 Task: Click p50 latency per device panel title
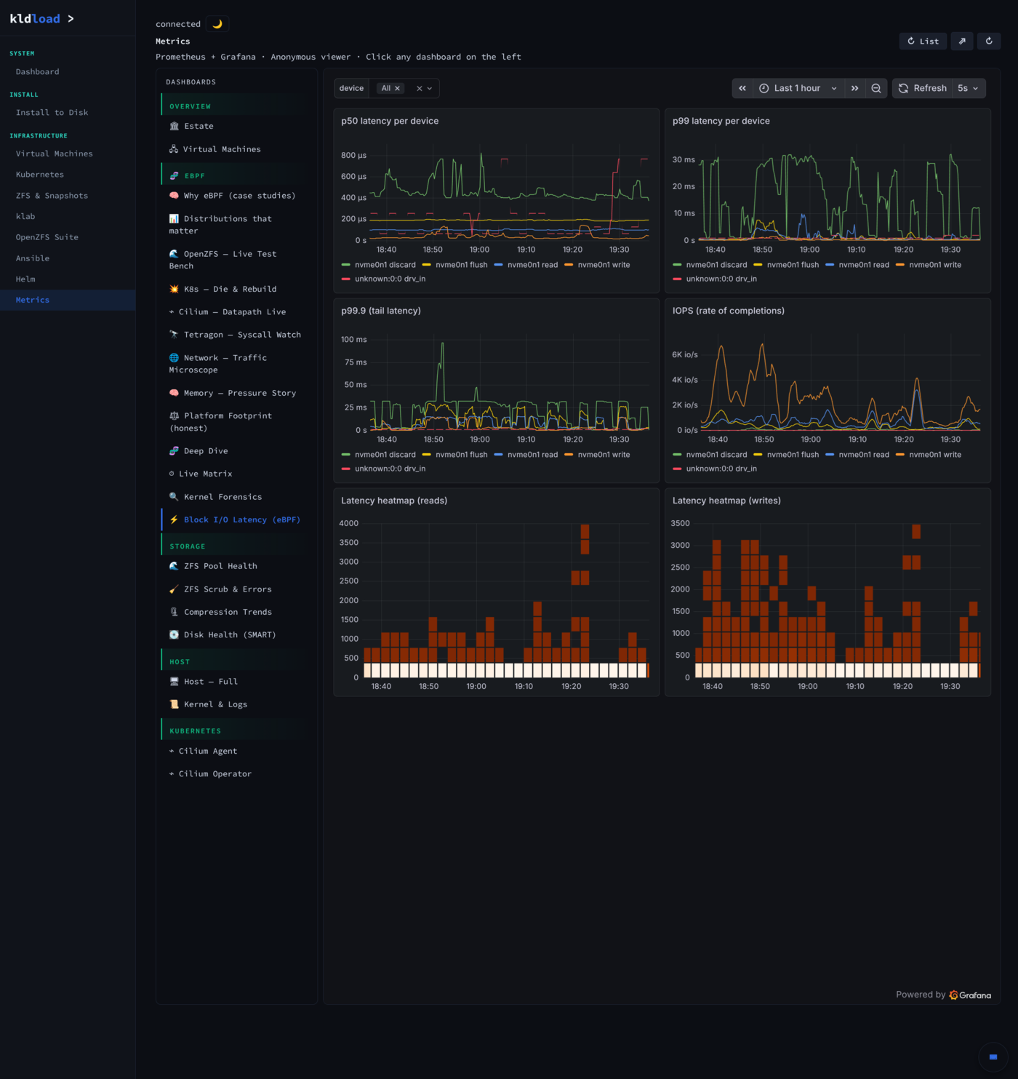[x=390, y=121]
